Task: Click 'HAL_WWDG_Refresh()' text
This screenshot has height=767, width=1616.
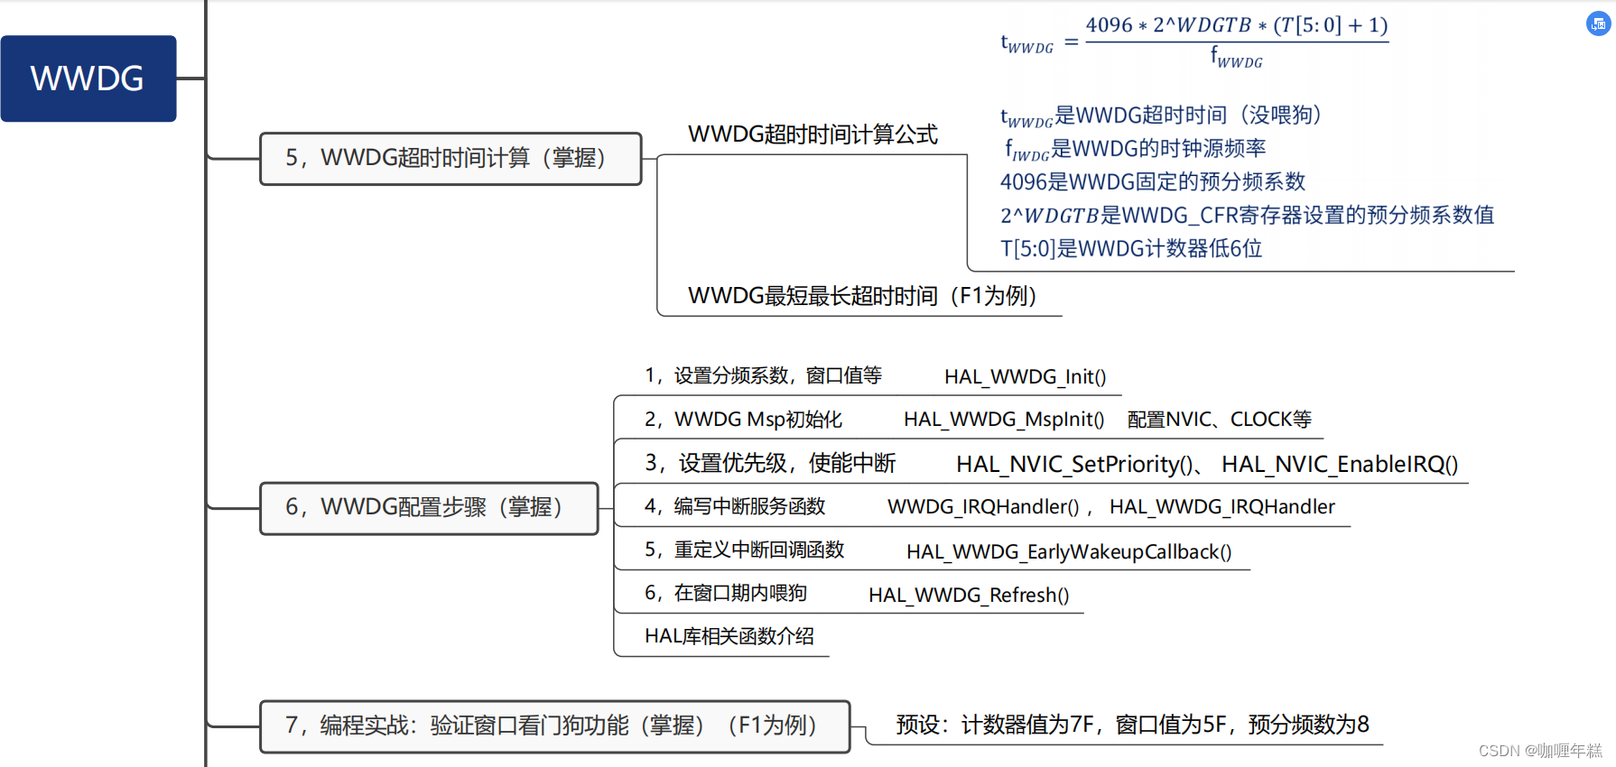Action: pos(969,596)
